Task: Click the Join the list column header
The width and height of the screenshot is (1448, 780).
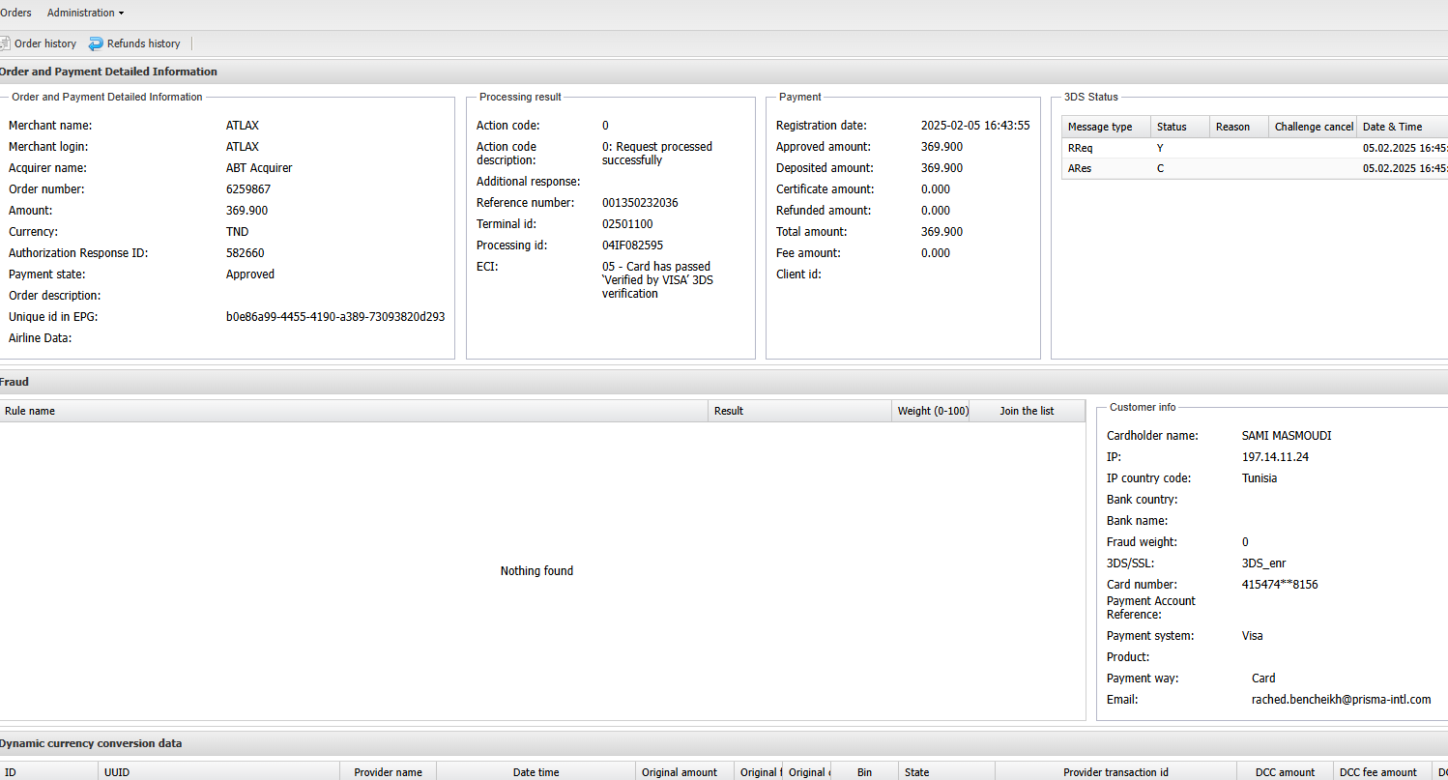Action: [x=1027, y=411]
